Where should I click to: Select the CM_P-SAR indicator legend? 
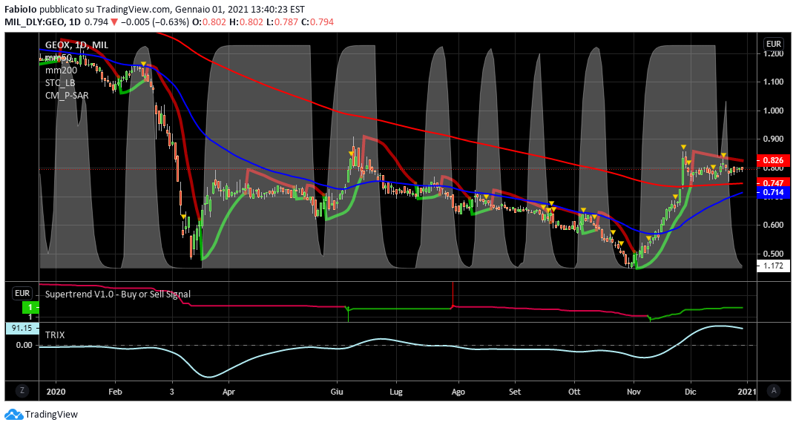pos(65,95)
